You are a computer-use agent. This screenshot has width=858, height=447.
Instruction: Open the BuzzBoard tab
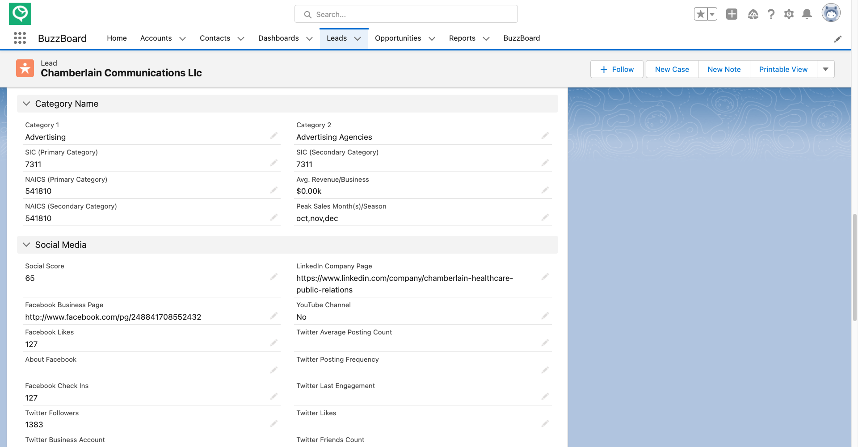click(x=522, y=38)
